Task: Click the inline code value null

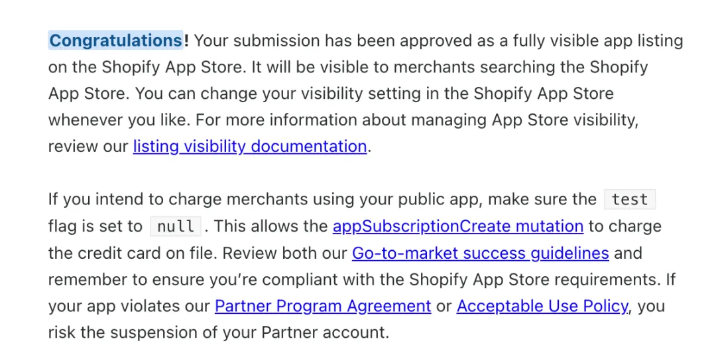Action: point(176,226)
